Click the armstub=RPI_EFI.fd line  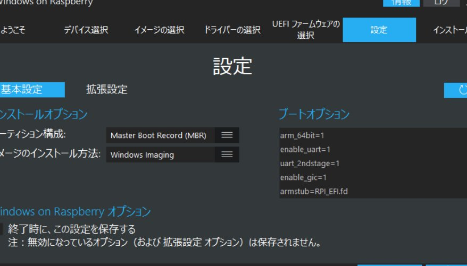coord(314,191)
